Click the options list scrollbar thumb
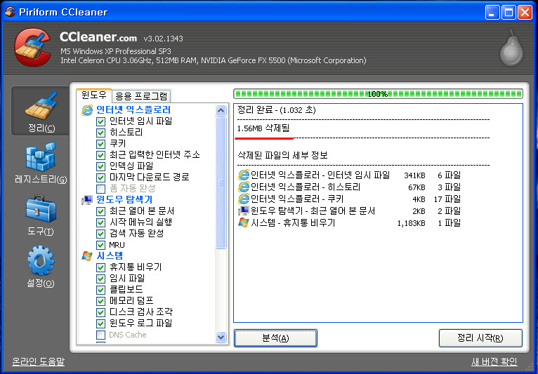Viewport: 538px width, 374px height. [221, 182]
